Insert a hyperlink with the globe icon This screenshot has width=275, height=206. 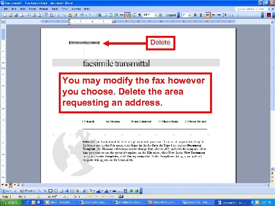pos(100,15)
